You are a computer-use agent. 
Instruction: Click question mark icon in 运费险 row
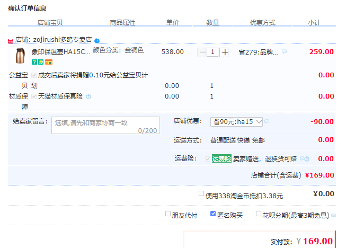[307, 159]
